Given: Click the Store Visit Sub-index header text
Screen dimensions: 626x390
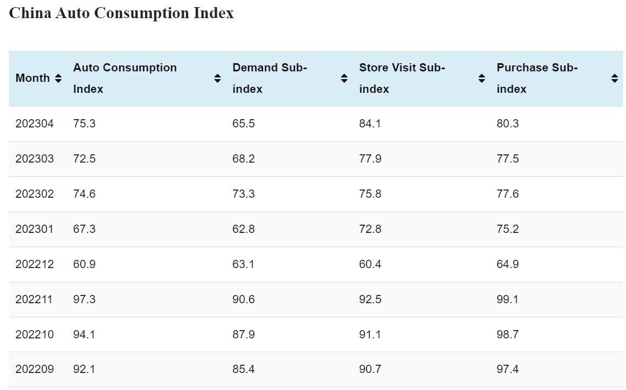Looking at the screenshot, I should (402, 78).
